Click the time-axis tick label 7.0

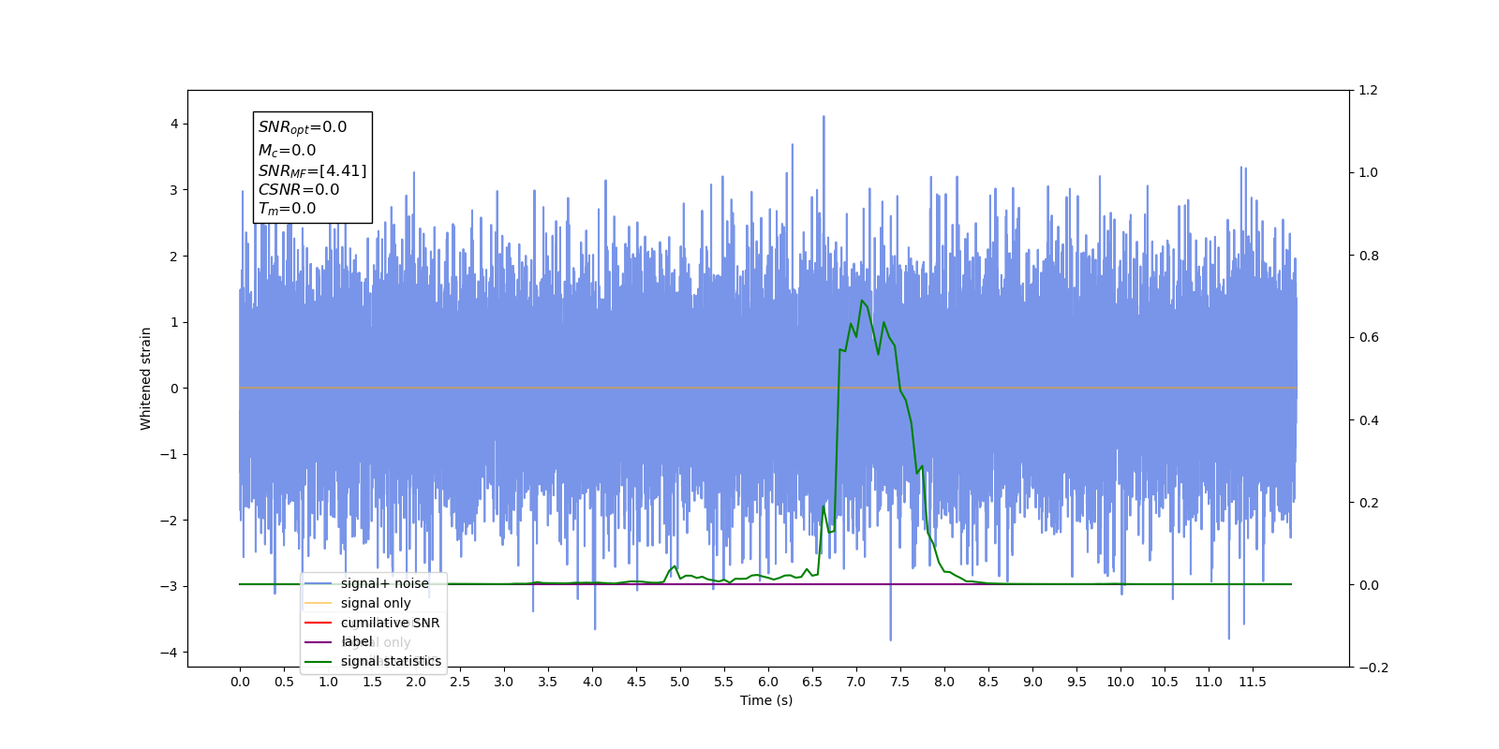click(856, 682)
